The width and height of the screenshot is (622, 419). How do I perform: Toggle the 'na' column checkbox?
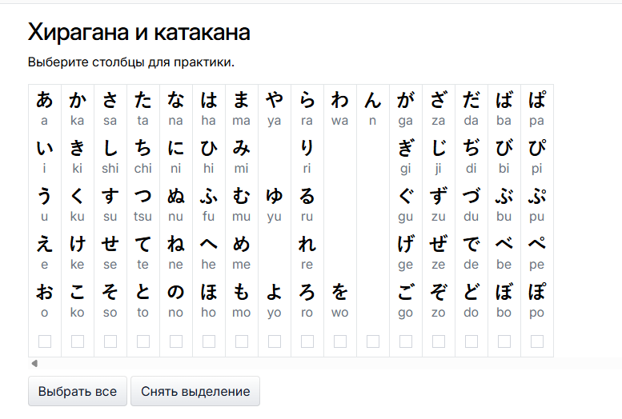coord(176,341)
